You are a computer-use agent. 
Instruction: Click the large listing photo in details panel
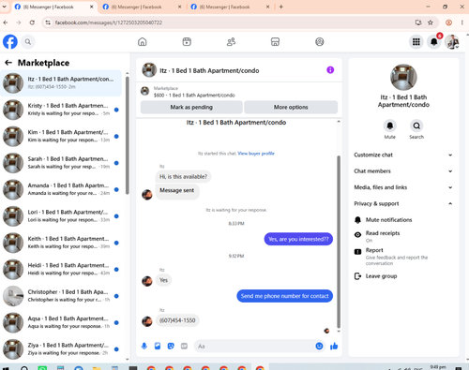pyautogui.click(x=403, y=77)
